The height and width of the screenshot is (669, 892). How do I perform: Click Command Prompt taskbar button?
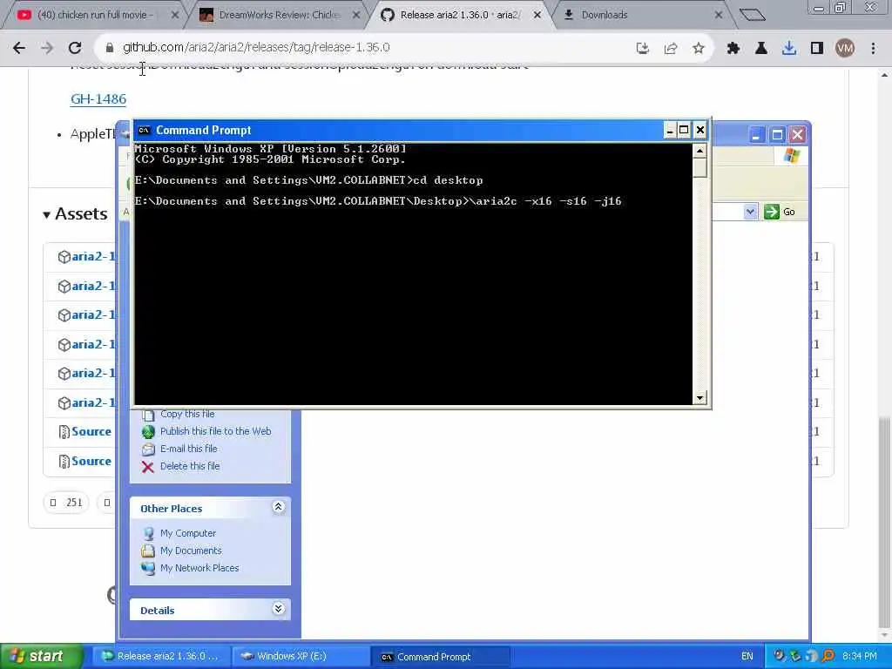440,657
